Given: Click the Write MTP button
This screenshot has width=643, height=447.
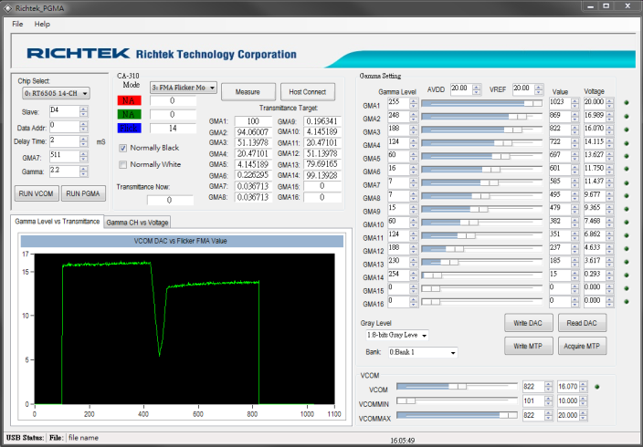Looking at the screenshot, I should (528, 346).
